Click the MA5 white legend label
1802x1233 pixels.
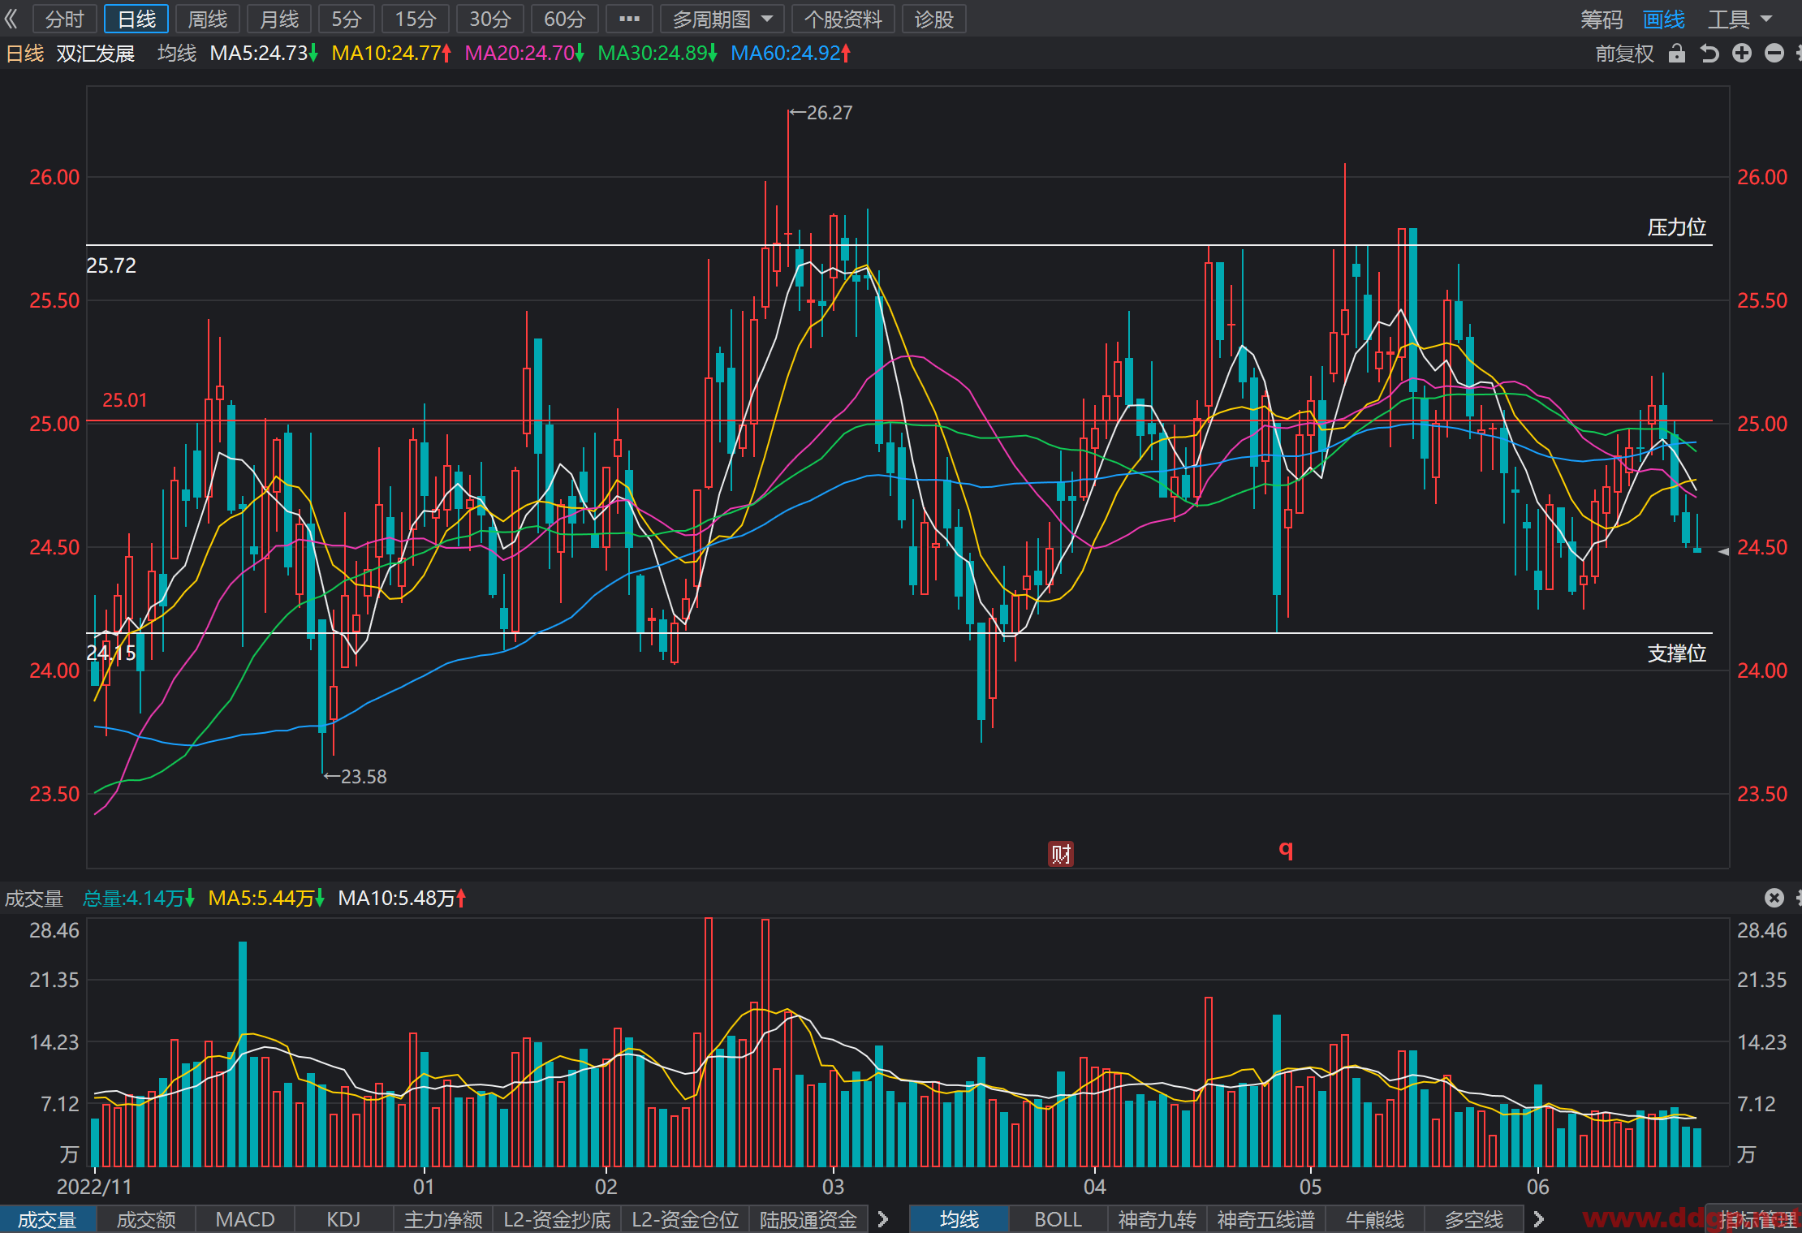(263, 54)
